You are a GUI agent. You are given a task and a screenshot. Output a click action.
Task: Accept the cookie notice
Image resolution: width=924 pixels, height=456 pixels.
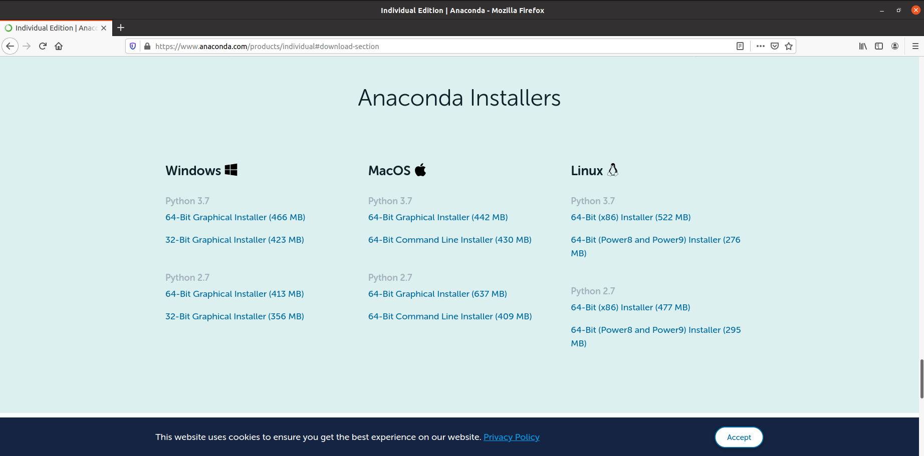739,437
